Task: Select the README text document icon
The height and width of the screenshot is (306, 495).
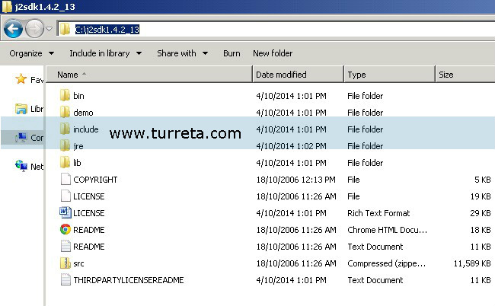Action: pos(65,246)
